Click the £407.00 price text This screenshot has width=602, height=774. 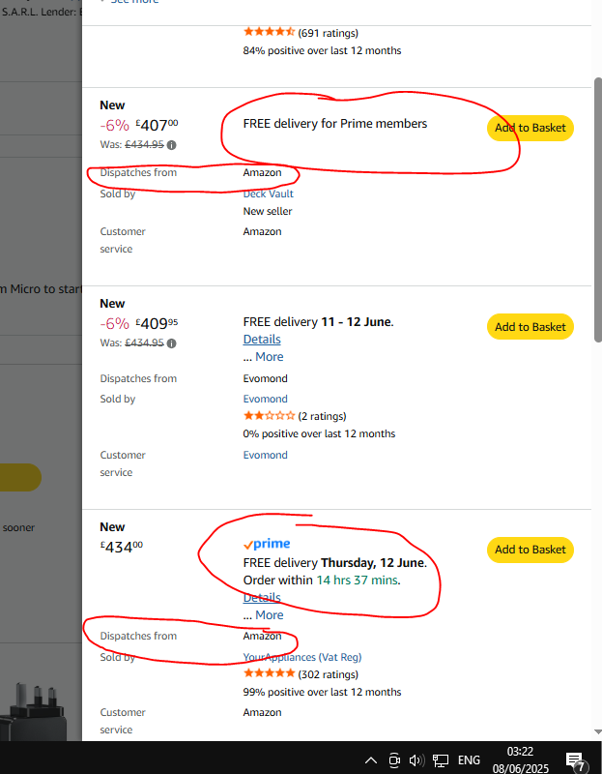coord(157,125)
